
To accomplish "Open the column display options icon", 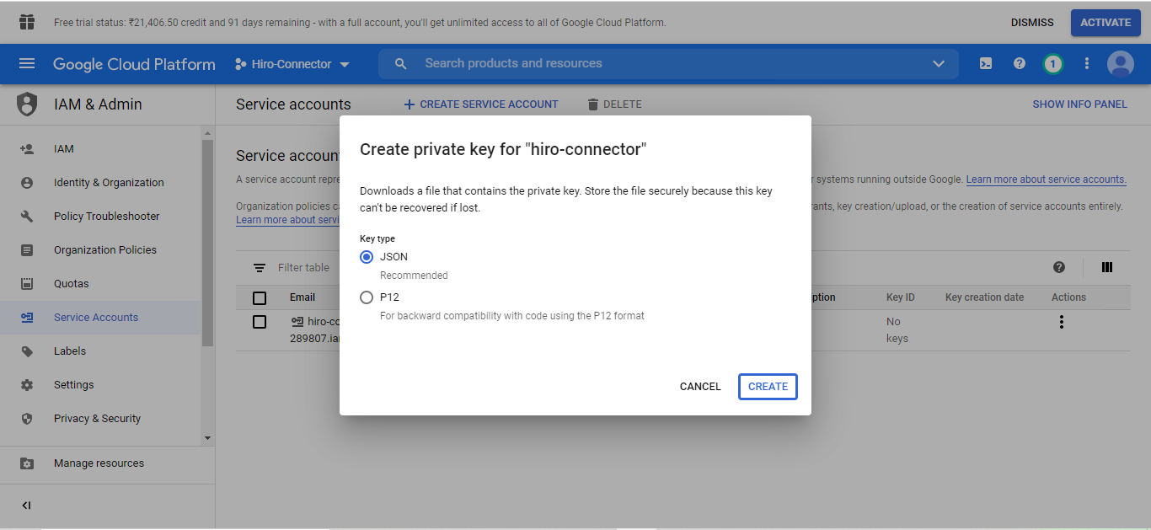I will tap(1107, 267).
